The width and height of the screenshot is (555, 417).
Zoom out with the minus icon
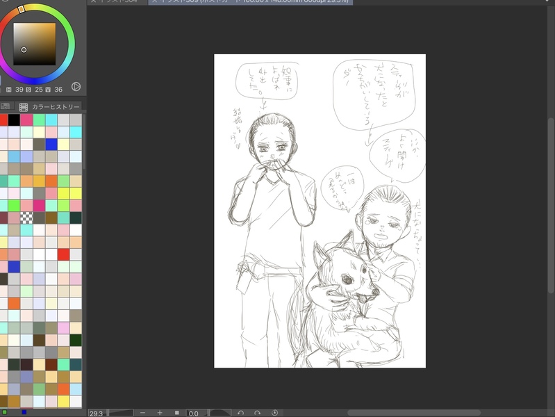[x=142, y=413]
